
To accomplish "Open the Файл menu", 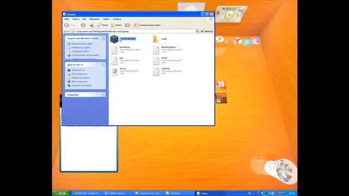I will pos(67,19).
